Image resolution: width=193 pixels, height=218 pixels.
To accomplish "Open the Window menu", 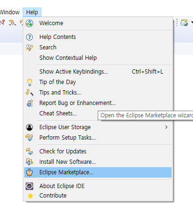I will (9, 12).
